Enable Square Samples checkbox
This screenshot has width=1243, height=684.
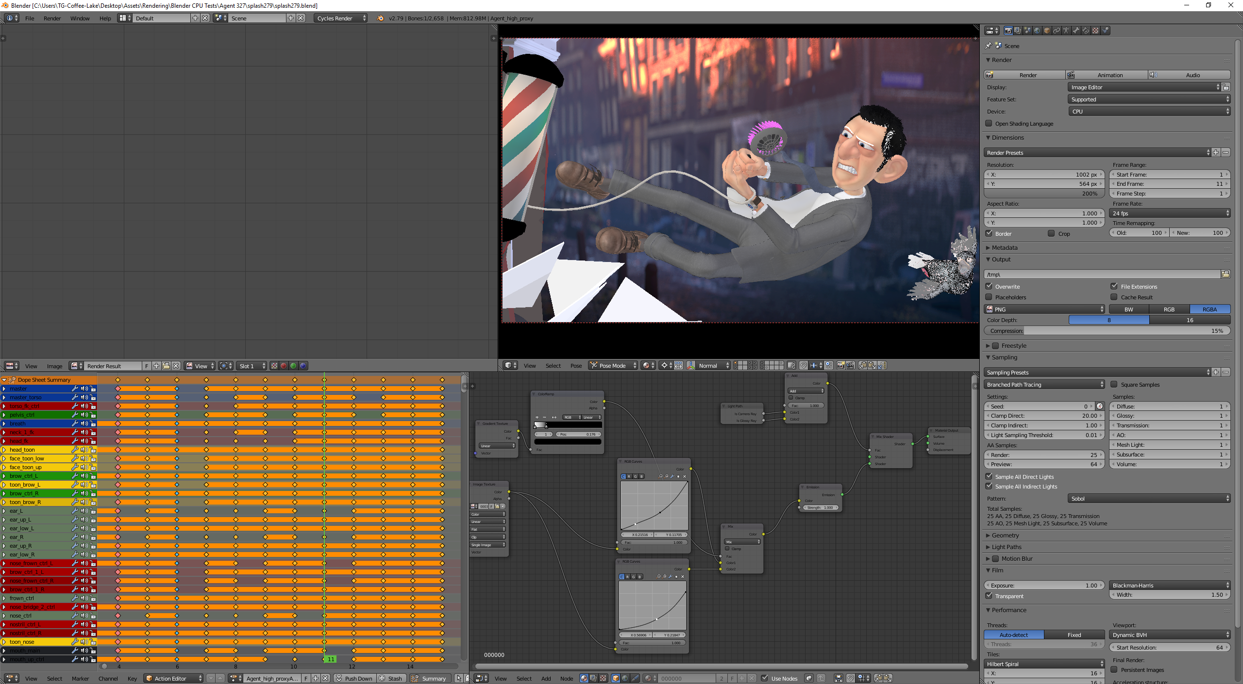[x=1114, y=384]
